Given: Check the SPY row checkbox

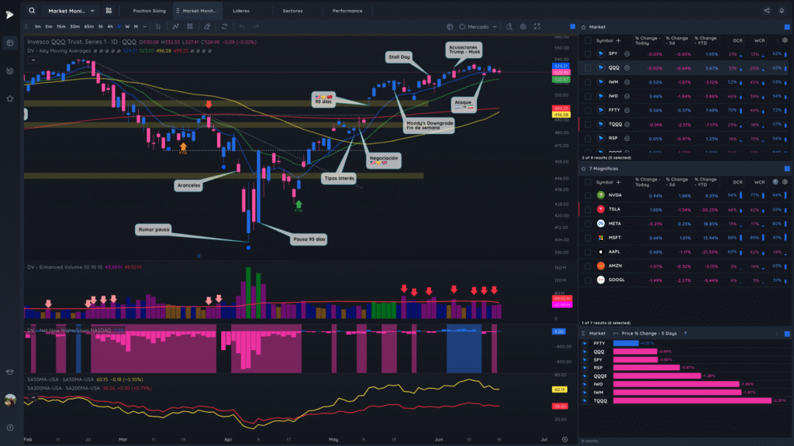Looking at the screenshot, I should (x=588, y=53).
